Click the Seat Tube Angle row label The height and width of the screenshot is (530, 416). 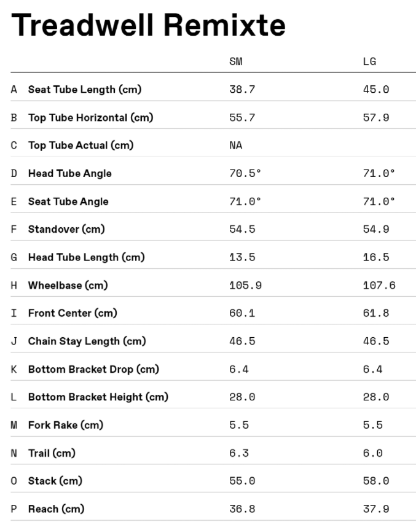point(68,201)
